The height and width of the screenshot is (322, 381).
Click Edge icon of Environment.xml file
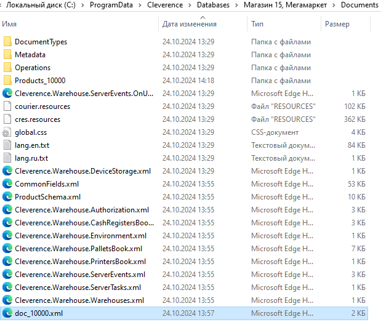click(x=7, y=235)
